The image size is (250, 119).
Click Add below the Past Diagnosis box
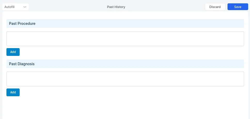13,92
